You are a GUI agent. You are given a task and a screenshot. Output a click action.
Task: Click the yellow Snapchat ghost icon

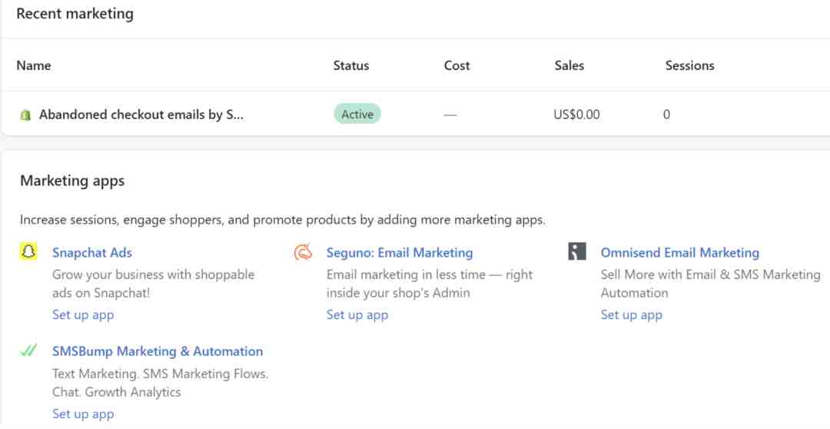[x=28, y=251]
